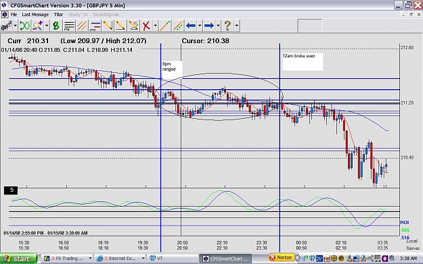Open the TBar menu
Image resolution: width=423 pixels, height=264 pixels.
58,15
